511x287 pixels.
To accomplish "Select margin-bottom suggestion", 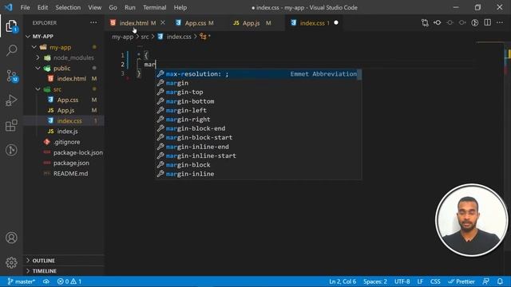I will 258,101.
